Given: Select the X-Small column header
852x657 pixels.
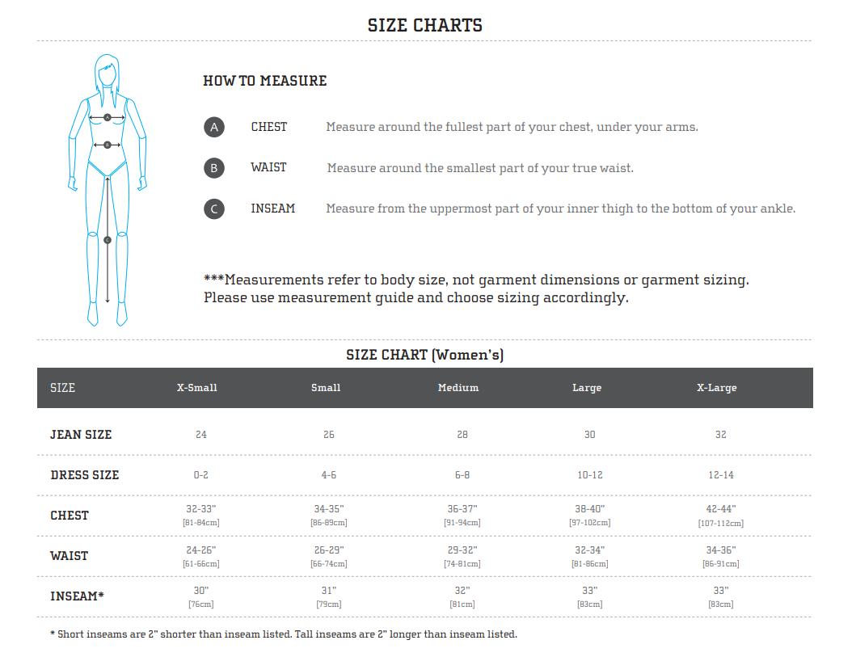Looking at the screenshot, I should click(197, 388).
